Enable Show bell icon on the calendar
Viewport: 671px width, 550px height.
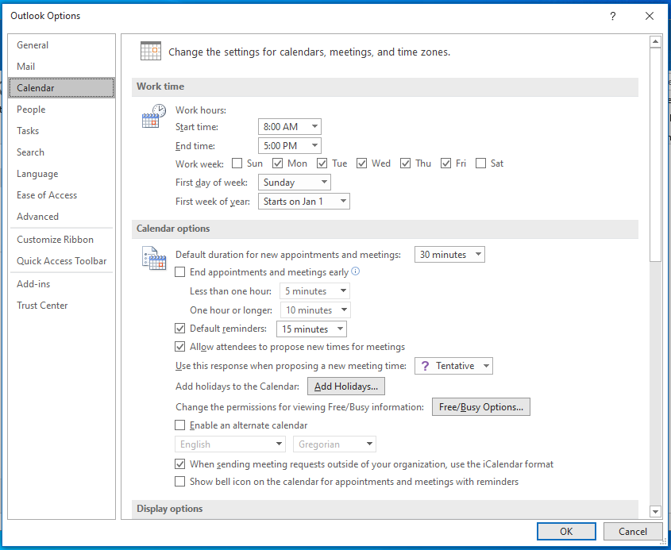click(x=180, y=482)
